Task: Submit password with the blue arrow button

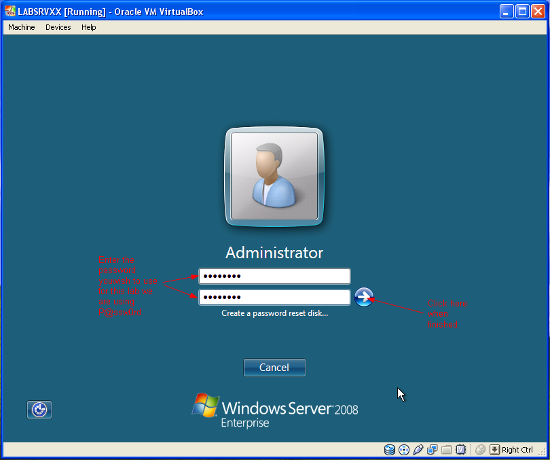Action: click(364, 297)
